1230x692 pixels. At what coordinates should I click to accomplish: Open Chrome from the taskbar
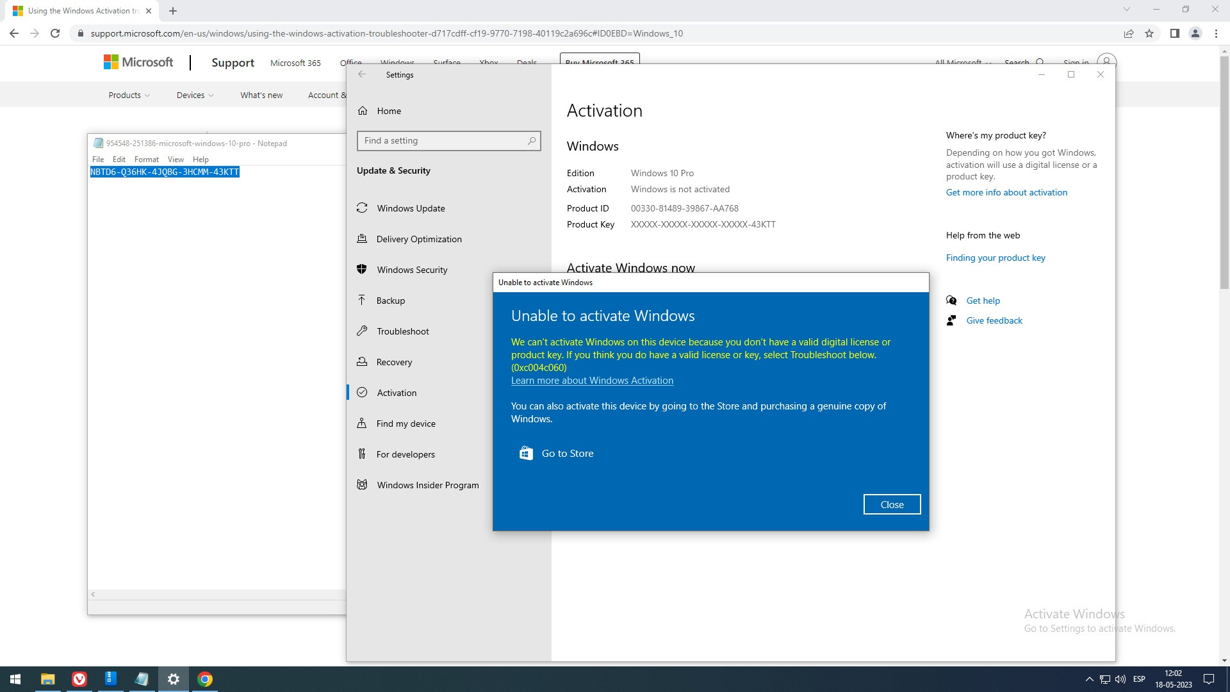205,679
